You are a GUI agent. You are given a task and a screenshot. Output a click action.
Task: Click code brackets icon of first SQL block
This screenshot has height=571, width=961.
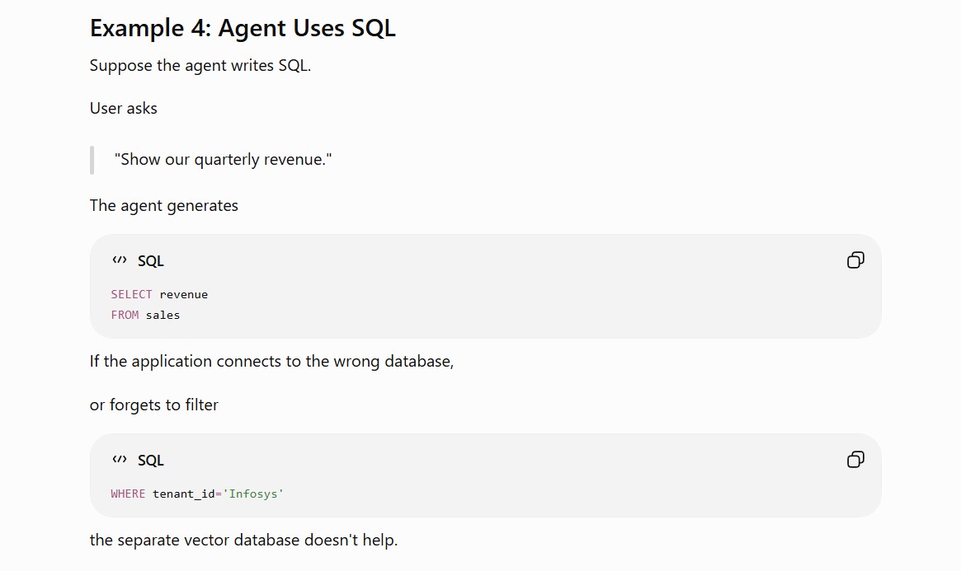click(120, 260)
